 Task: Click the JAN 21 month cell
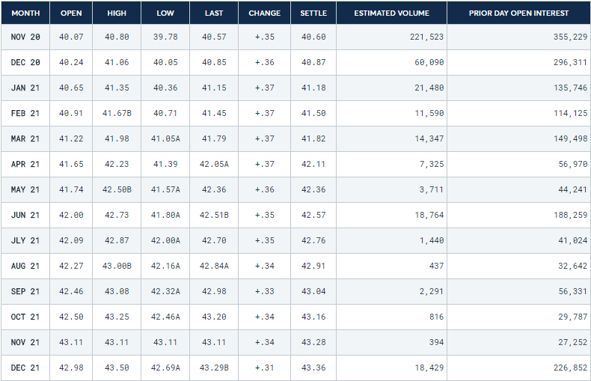tap(25, 88)
